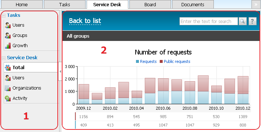Click the 409 value in the table
261x132 pixels.
(83, 125)
